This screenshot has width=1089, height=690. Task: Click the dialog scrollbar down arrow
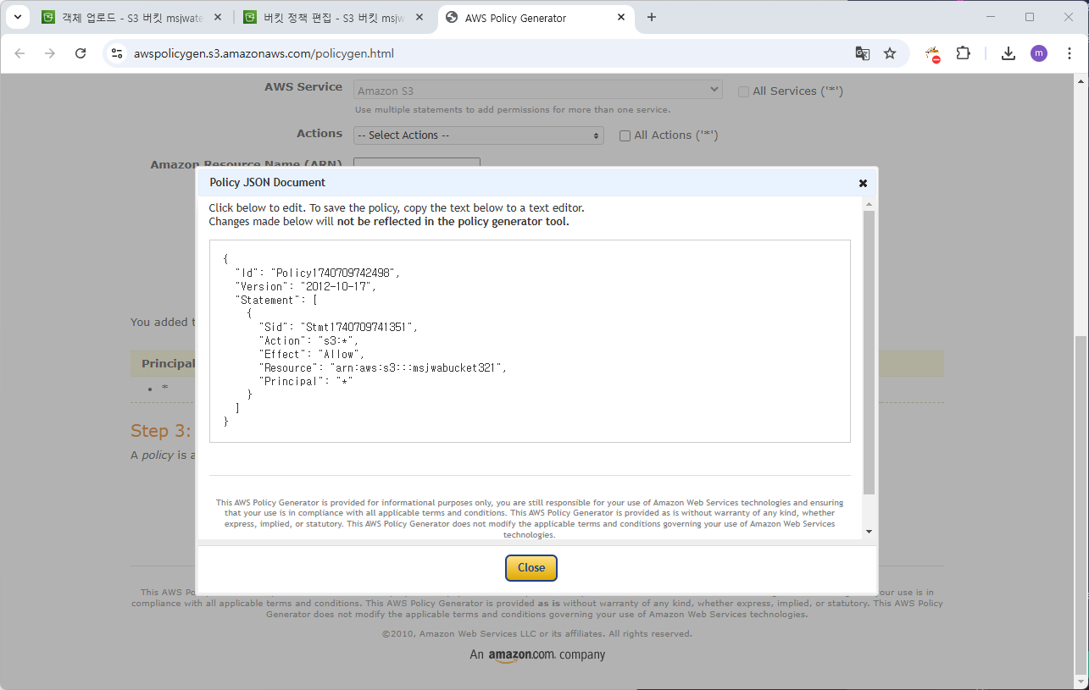coord(869,532)
